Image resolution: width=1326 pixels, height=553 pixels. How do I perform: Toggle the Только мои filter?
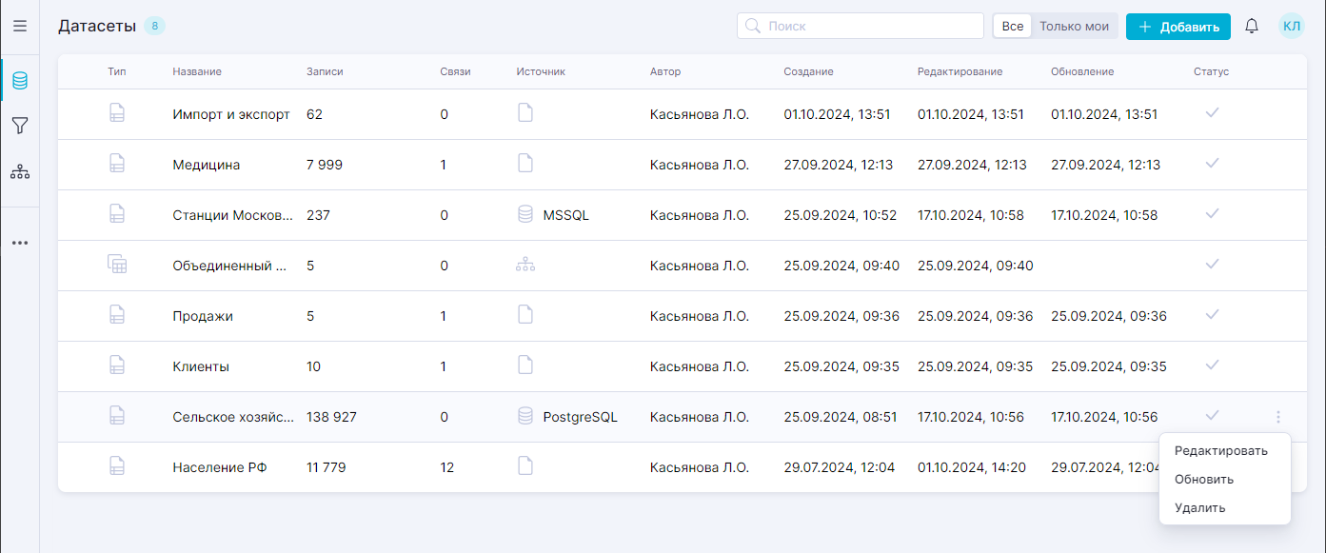pos(1074,27)
